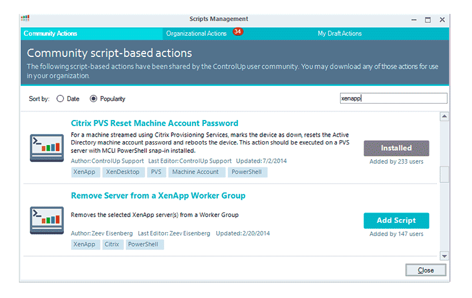Click 'Author: Zeev Eisenberg' text
The height and width of the screenshot is (298, 472).
[x=102, y=233]
